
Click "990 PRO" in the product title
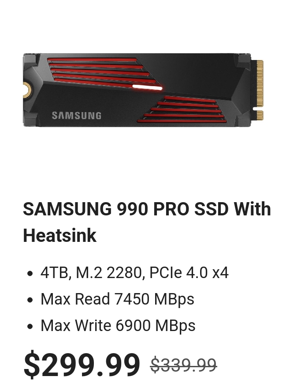(x=153, y=209)
